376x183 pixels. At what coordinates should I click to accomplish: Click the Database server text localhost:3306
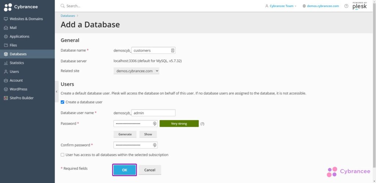click(148, 61)
